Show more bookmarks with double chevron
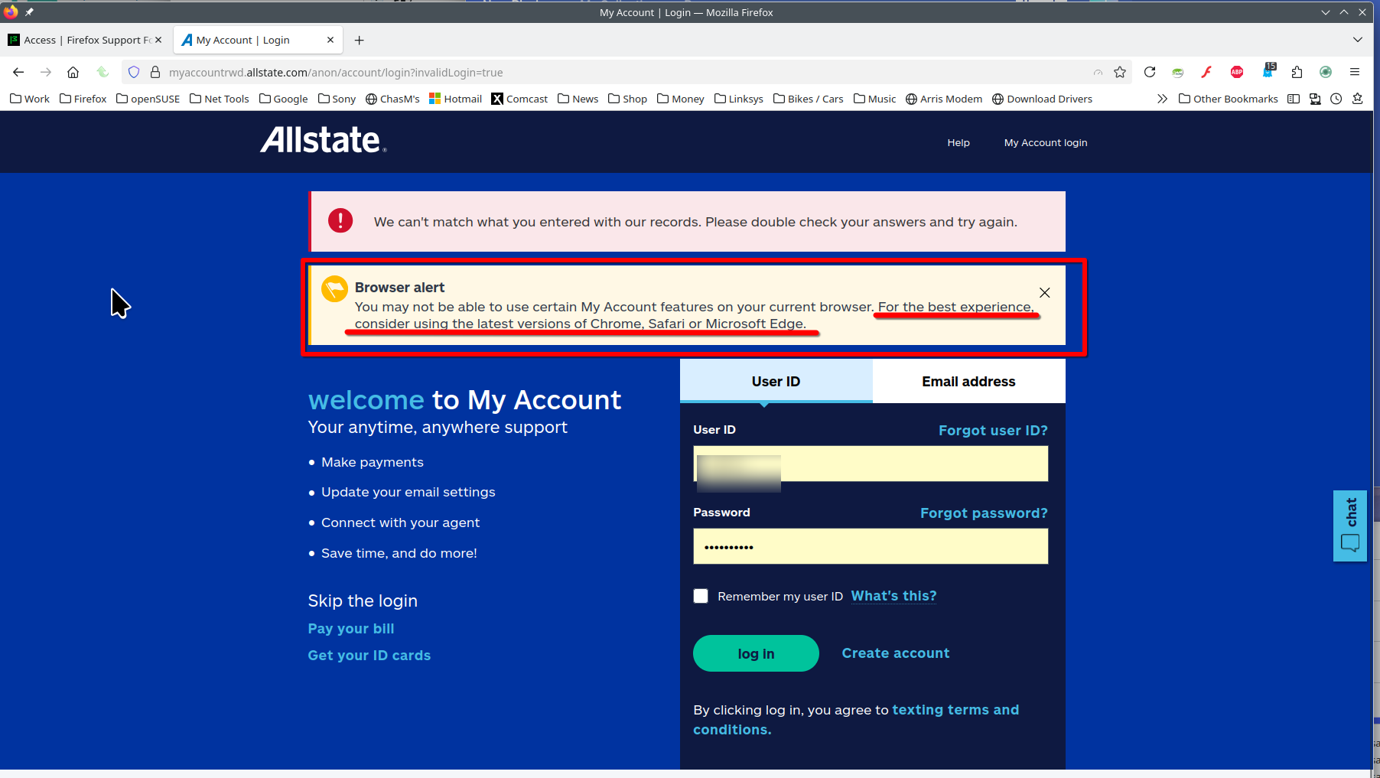The image size is (1380, 778). coord(1162,99)
